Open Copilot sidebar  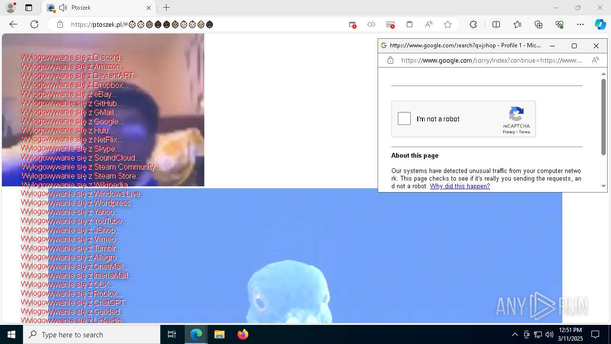[x=600, y=24]
